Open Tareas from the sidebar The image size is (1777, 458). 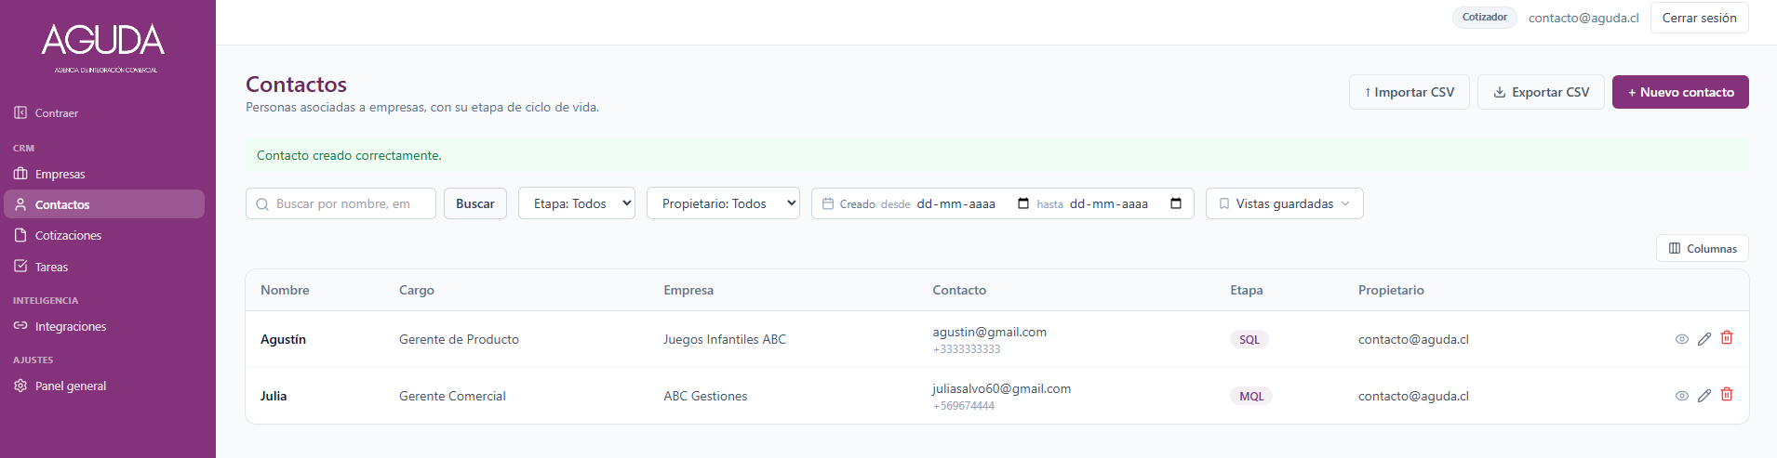click(x=41, y=267)
